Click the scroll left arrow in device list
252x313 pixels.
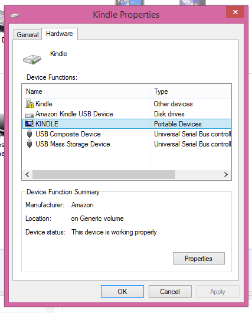point(28,175)
